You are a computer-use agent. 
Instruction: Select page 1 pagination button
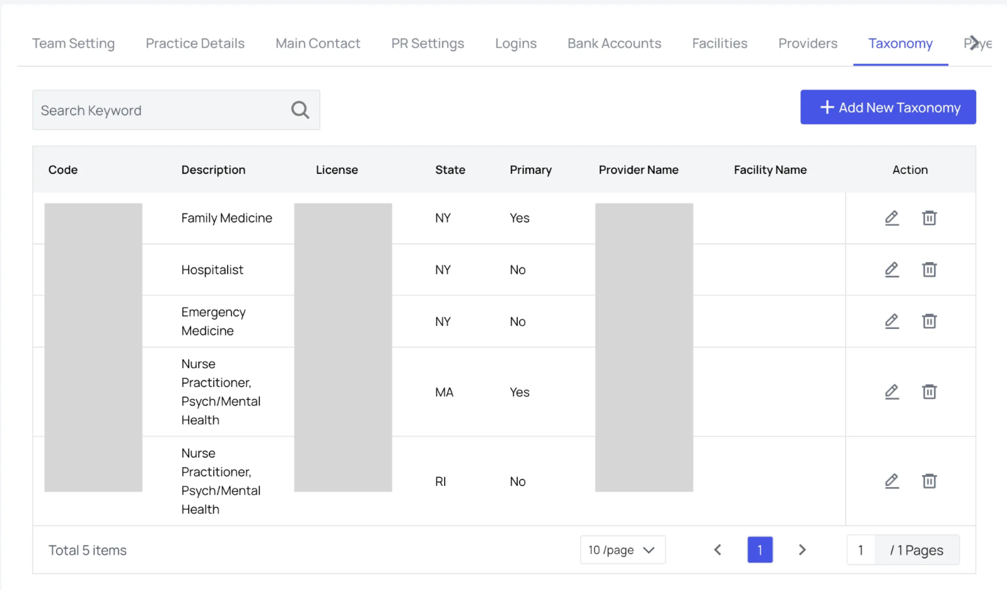click(760, 550)
